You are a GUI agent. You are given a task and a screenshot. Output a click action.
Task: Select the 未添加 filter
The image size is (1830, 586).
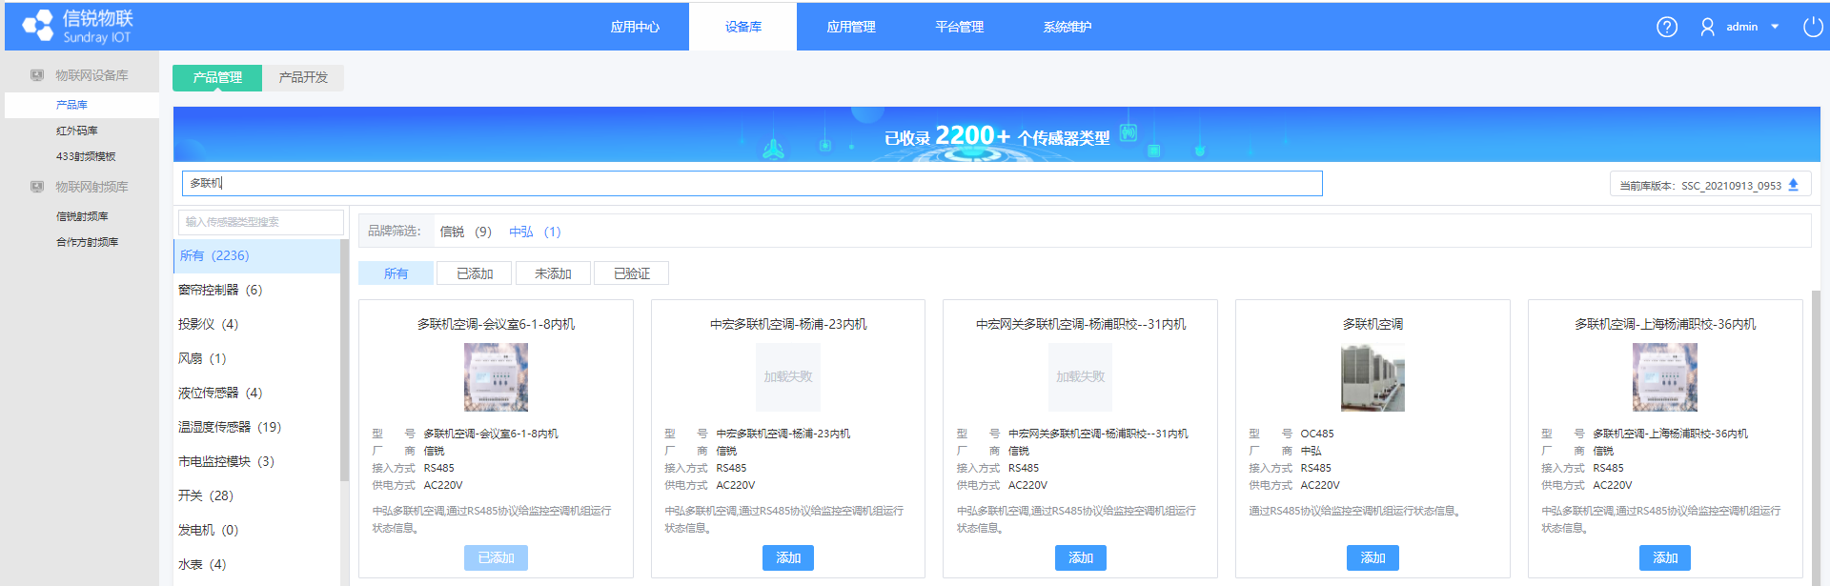pos(553,273)
